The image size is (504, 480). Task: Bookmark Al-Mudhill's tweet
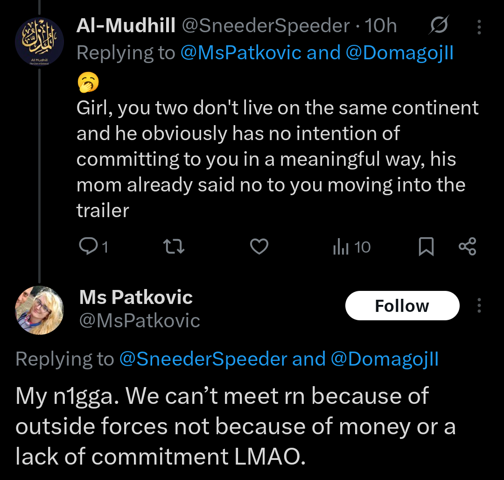tap(426, 247)
